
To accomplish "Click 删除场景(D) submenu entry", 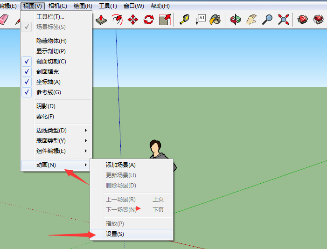I will (x=132, y=186).
